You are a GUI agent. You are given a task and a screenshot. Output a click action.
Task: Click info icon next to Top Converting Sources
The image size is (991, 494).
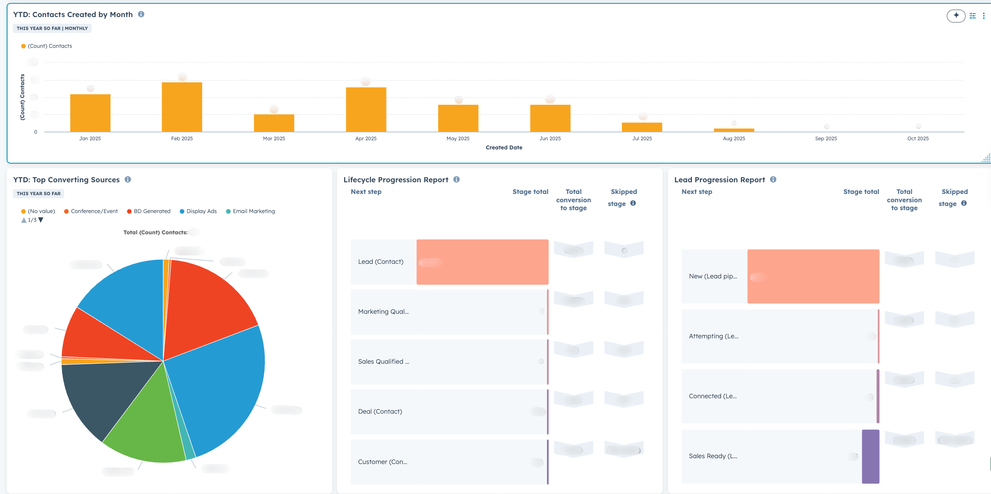point(128,179)
